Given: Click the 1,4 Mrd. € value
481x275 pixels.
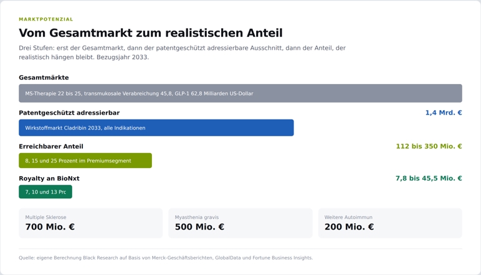Looking at the screenshot, I should pos(444,113).
